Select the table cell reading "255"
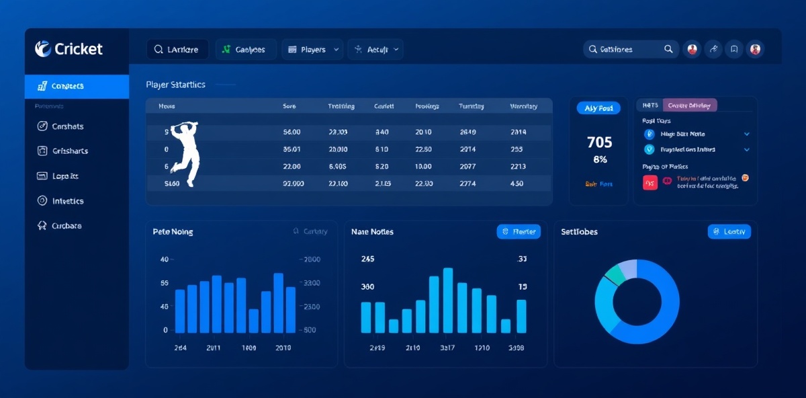 coord(516,149)
